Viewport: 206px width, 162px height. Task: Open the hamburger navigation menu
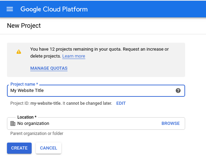[x=10, y=9]
